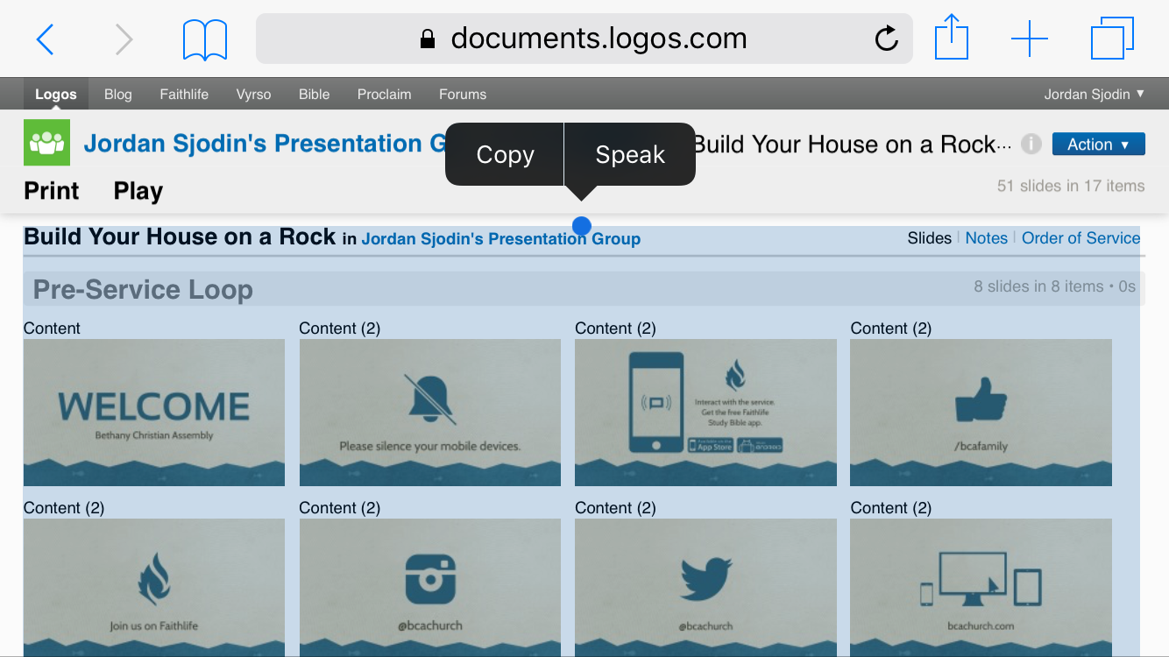This screenshot has height=657, width=1169.
Task: Open the WELCOME slide thumbnail
Action: 154,413
